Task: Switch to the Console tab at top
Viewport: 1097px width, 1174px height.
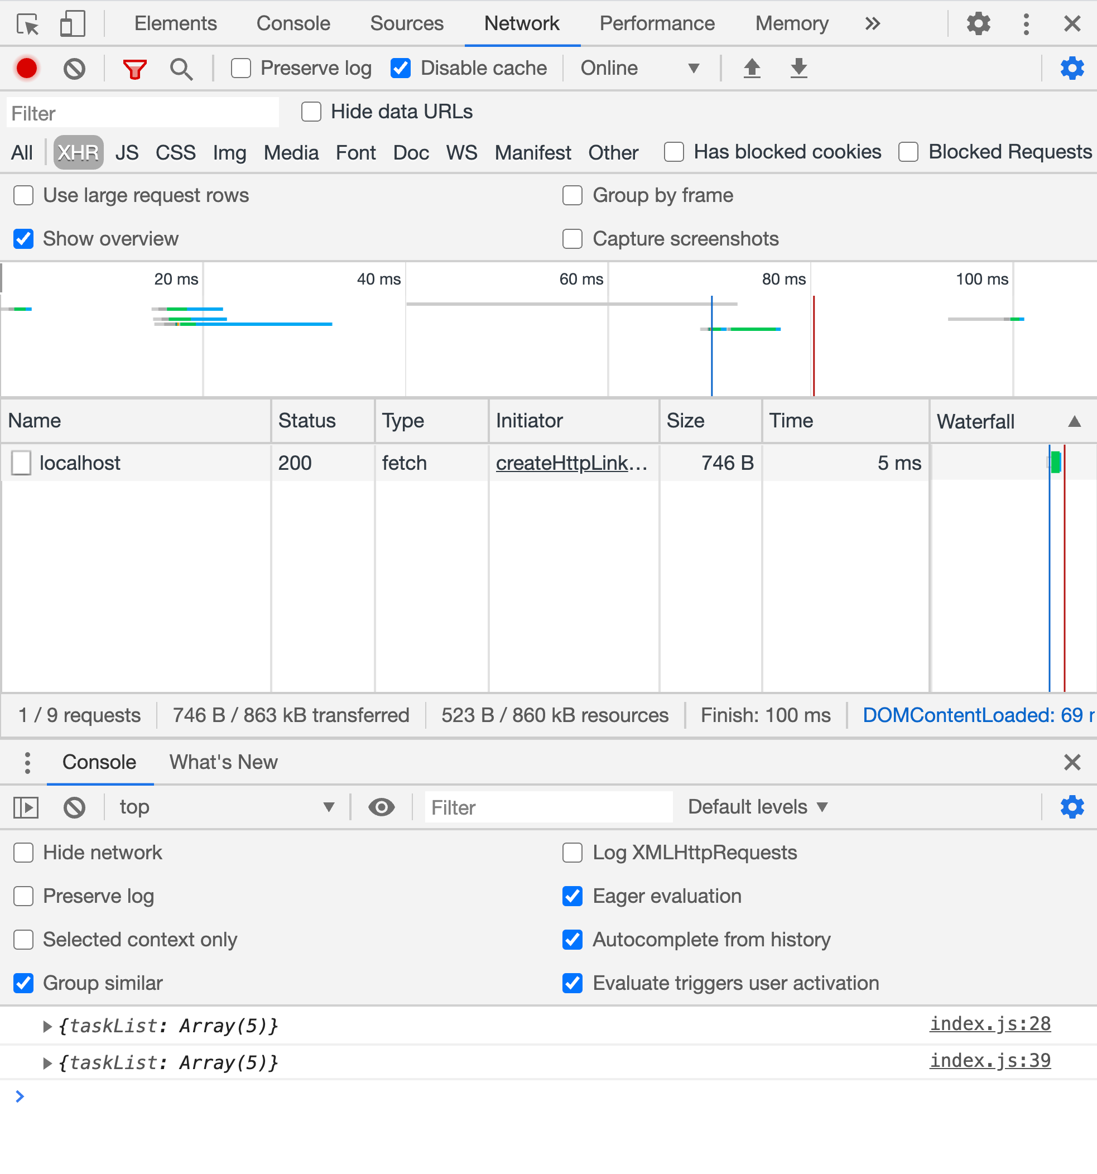Action: point(293,23)
